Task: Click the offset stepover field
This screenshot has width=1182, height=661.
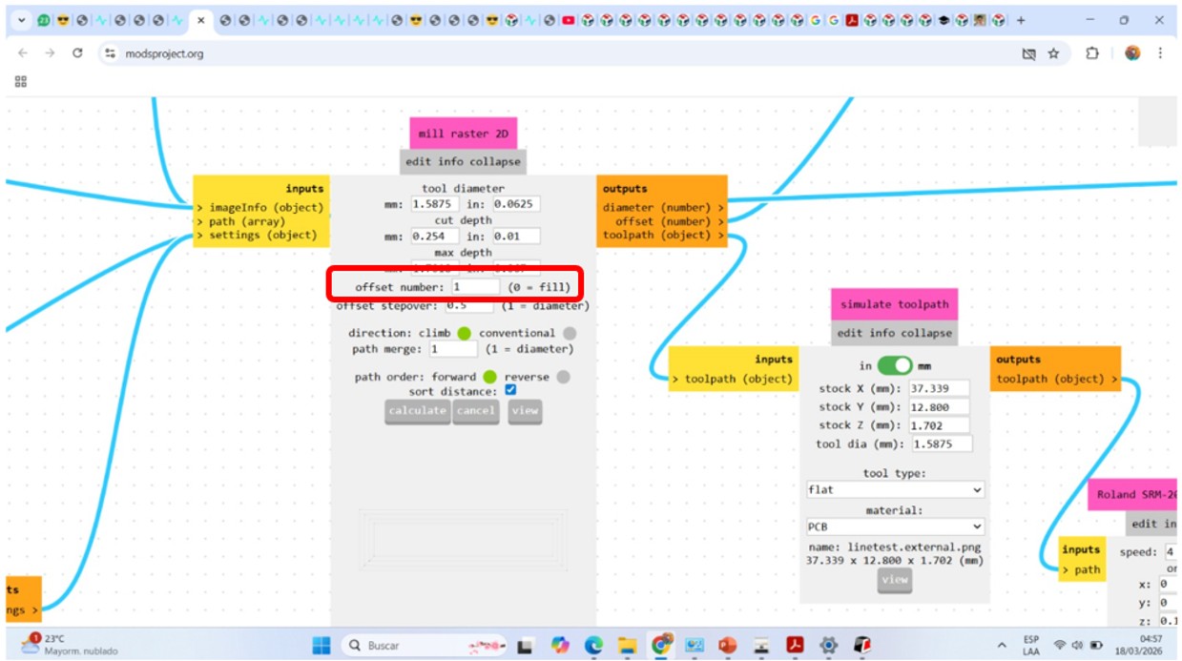Action: click(468, 306)
